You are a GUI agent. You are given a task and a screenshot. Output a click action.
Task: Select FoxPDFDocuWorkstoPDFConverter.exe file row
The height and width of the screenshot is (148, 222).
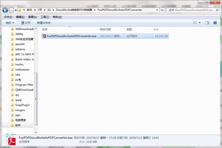[105, 36]
